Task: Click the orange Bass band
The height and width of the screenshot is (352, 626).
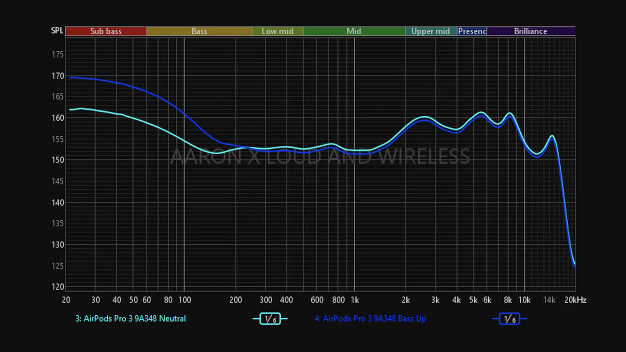Action: coord(199,31)
